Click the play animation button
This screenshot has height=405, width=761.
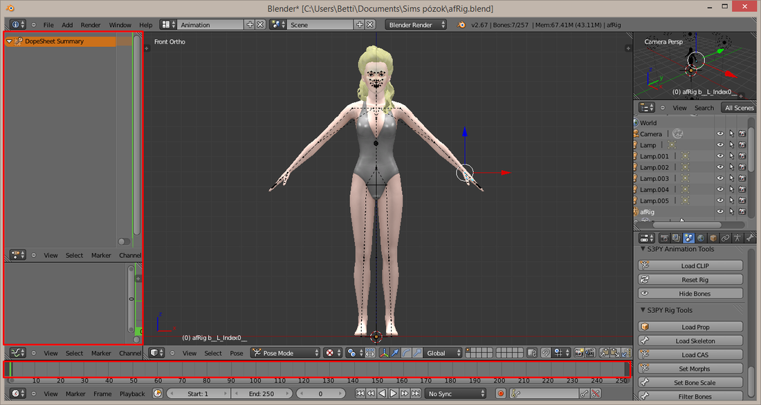pos(393,393)
